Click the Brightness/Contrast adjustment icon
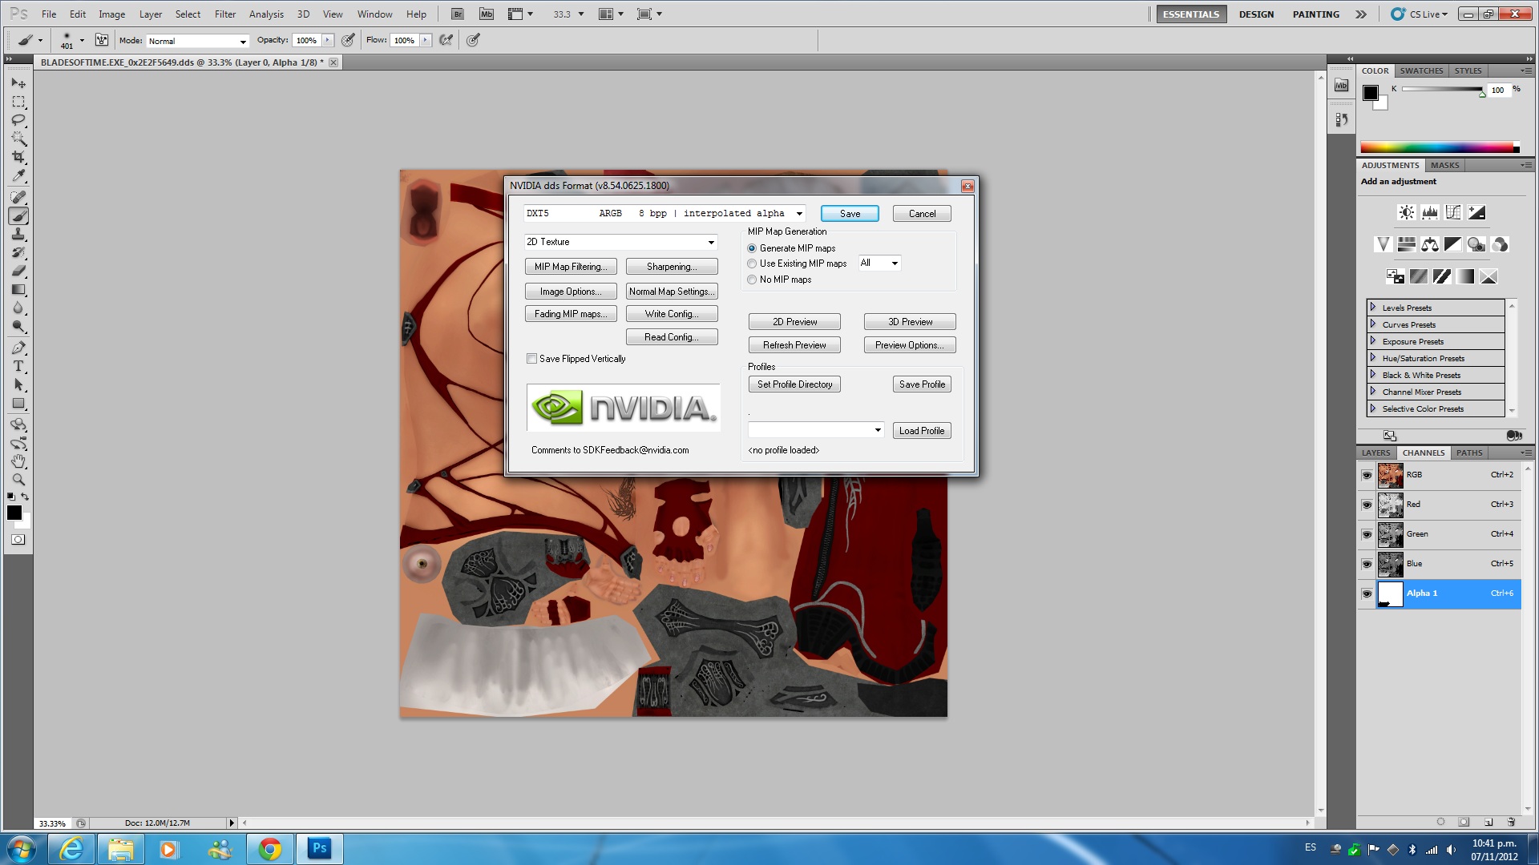 tap(1406, 212)
